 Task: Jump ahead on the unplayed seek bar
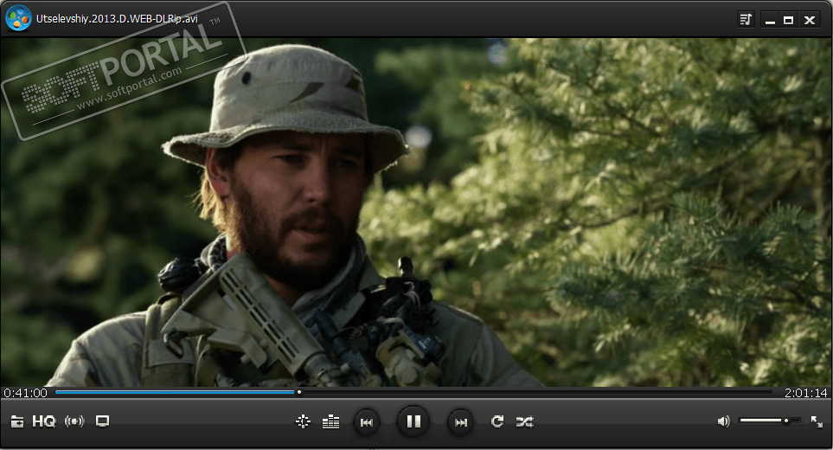(x=536, y=392)
